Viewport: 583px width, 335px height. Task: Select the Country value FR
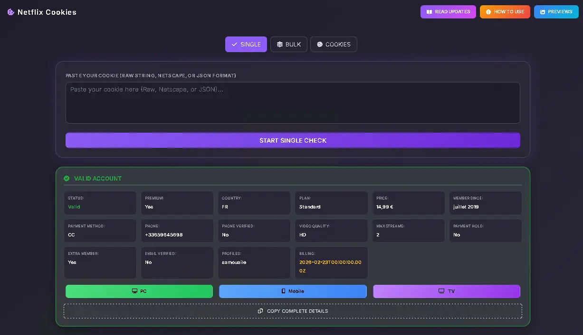(x=225, y=207)
